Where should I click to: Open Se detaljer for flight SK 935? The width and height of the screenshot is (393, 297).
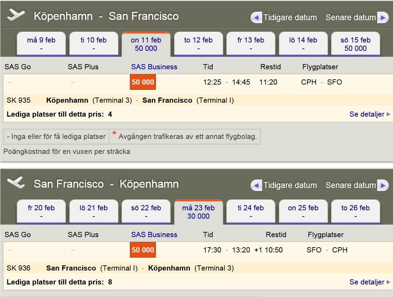[367, 114]
